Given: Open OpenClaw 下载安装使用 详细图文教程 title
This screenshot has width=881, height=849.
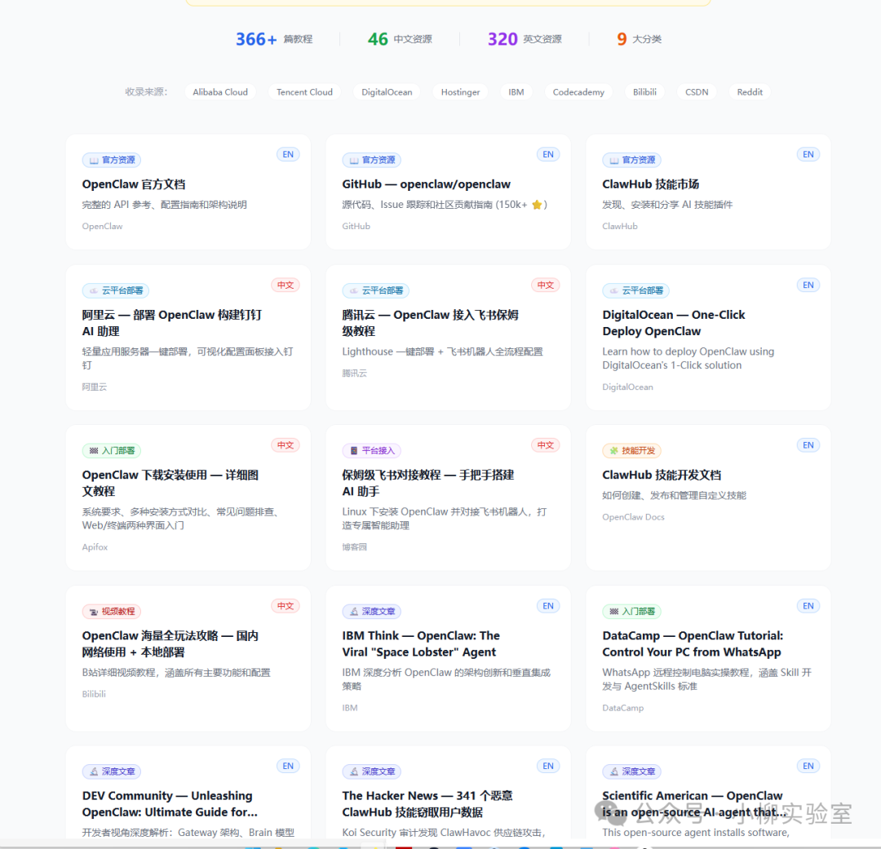Looking at the screenshot, I should [170, 483].
